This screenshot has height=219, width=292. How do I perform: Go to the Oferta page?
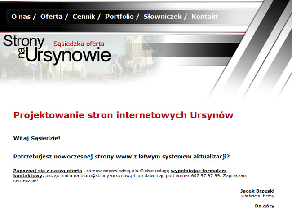[51, 17]
